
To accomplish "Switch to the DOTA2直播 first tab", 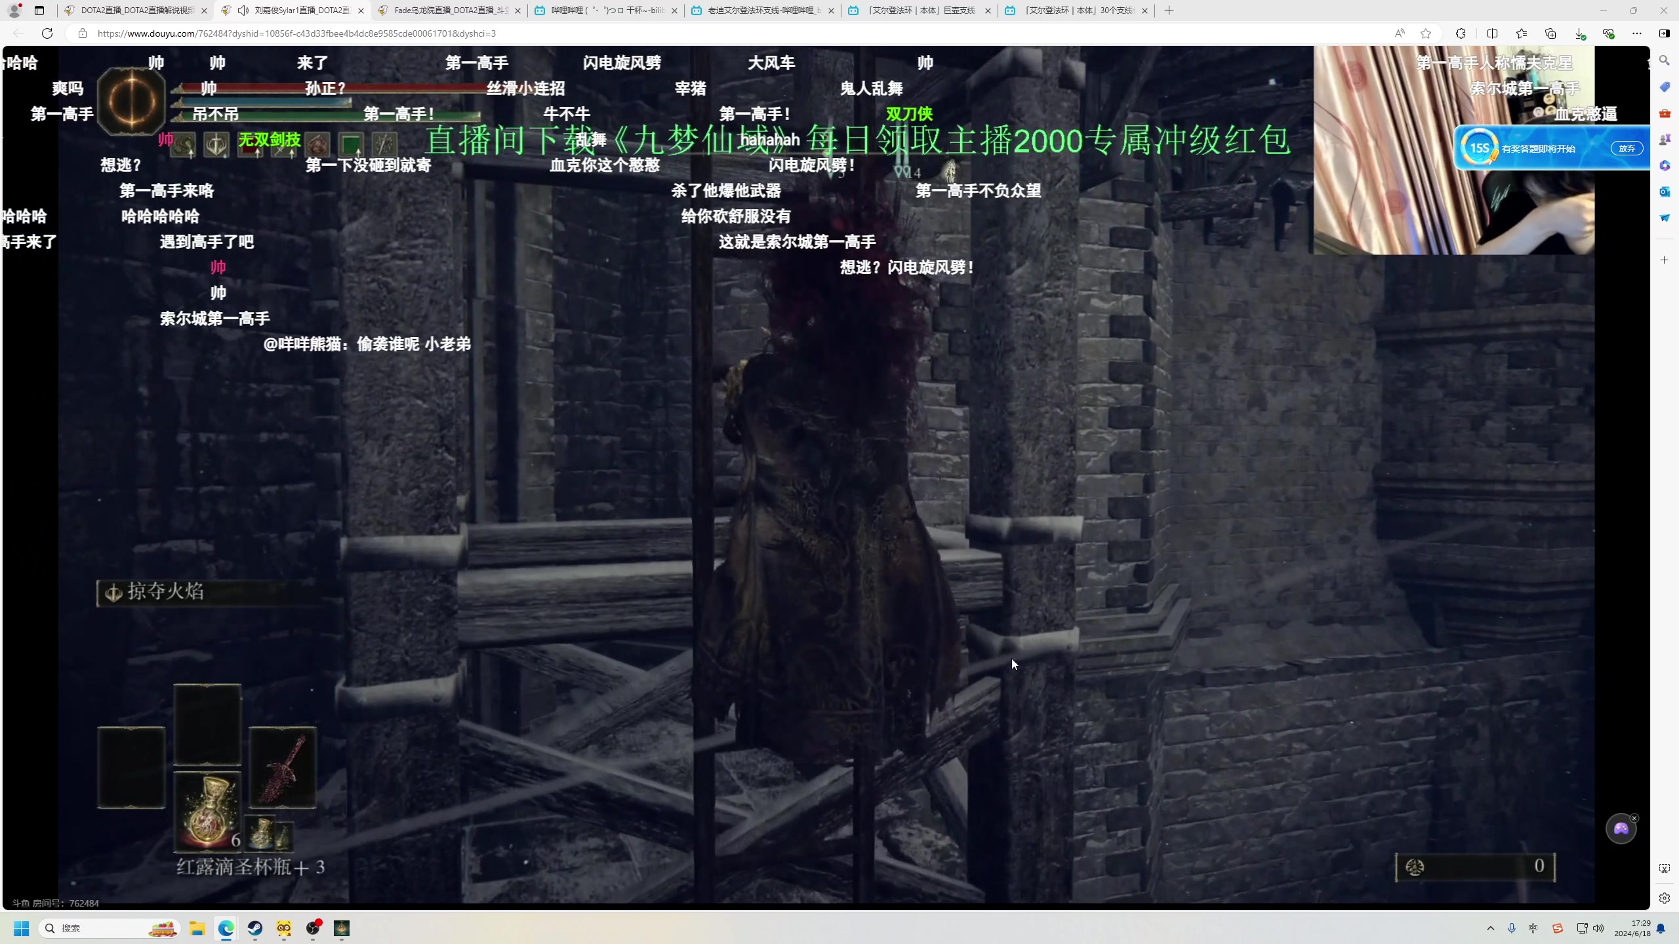I will [136, 10].
